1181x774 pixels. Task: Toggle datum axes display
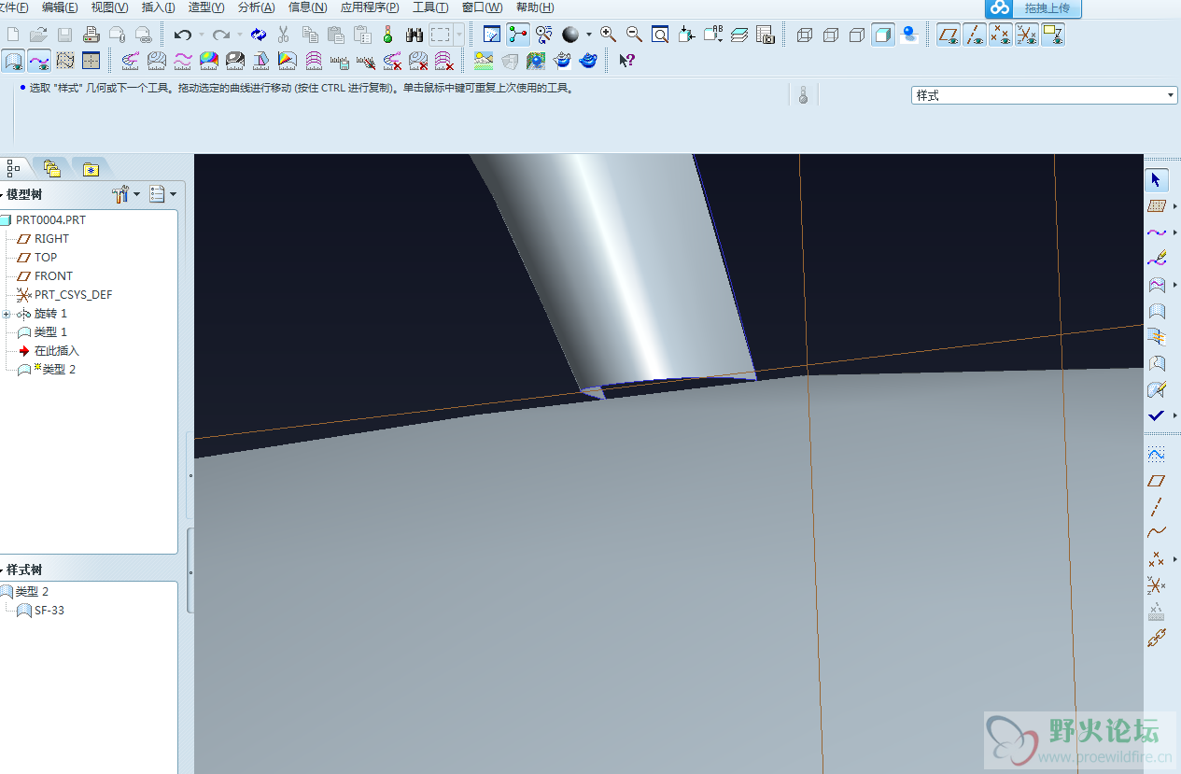pyautogui.click(x=975, y=35)
